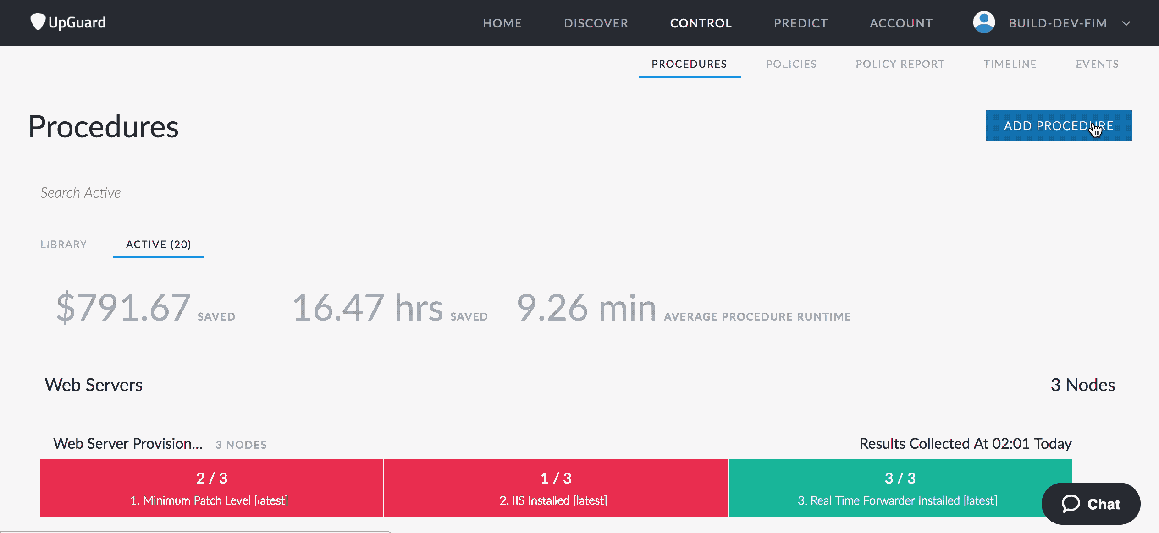Viewport: 1159px width, 533px height.
Task: Click the $791.67 saved statistic
Action: pos(146,307)
